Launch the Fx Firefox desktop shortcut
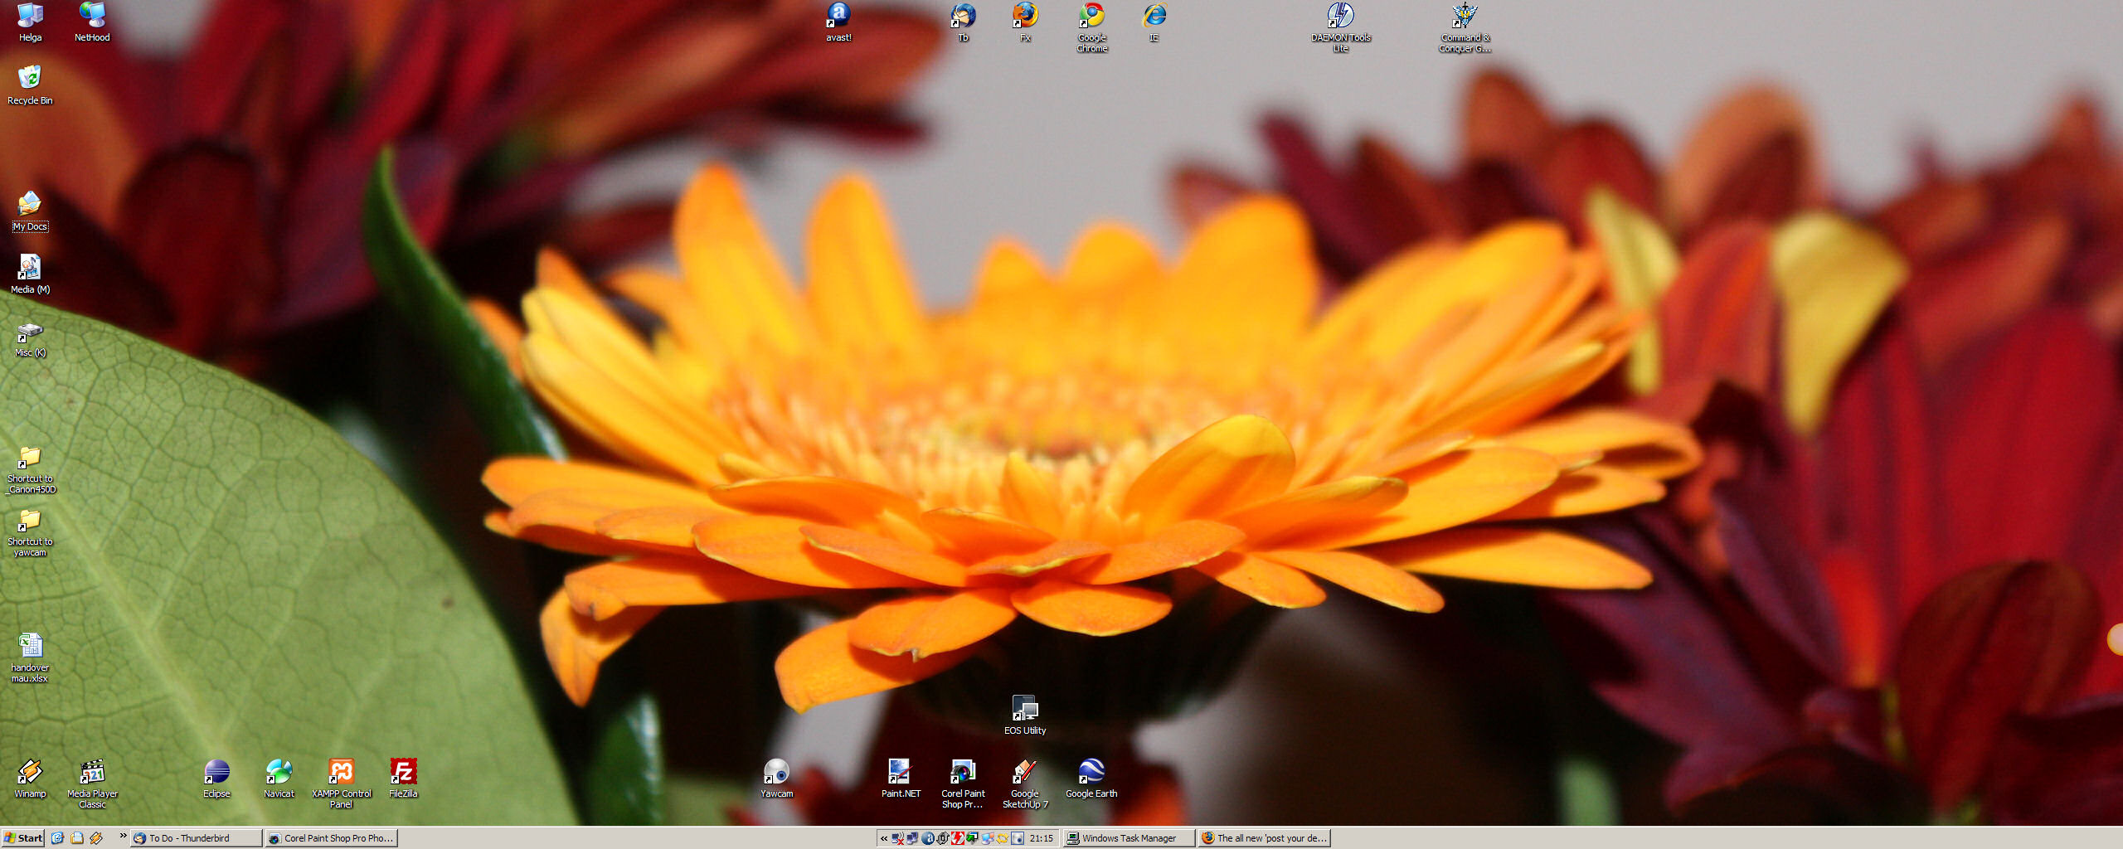 pyautogui.click(x=1025, y=22)
